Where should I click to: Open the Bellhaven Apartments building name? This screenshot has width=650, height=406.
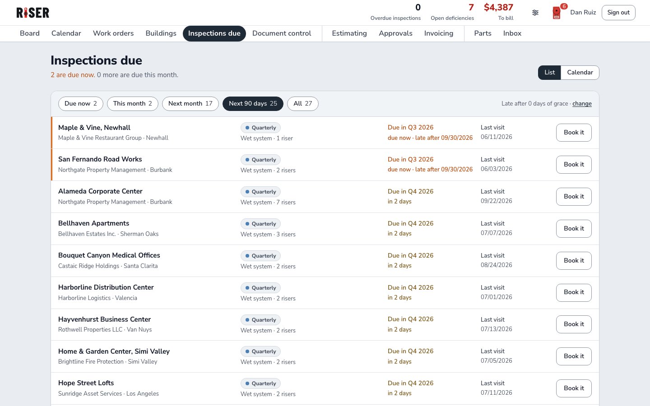coord(94,223)
